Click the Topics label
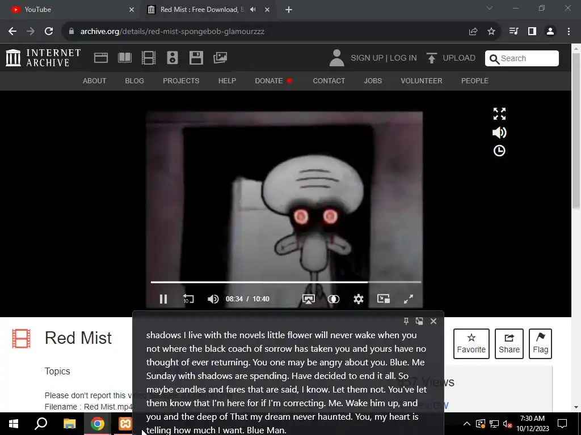The image size is (581, 435). click(x=57, y=371)
